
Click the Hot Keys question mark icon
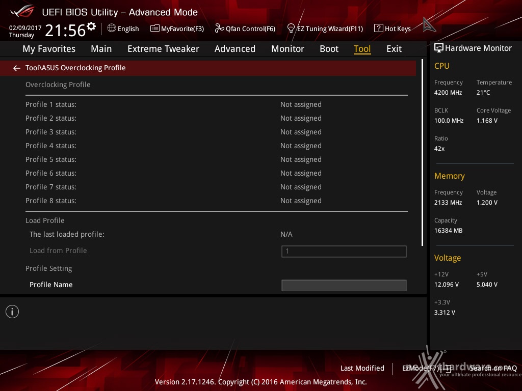click(378, 29)
